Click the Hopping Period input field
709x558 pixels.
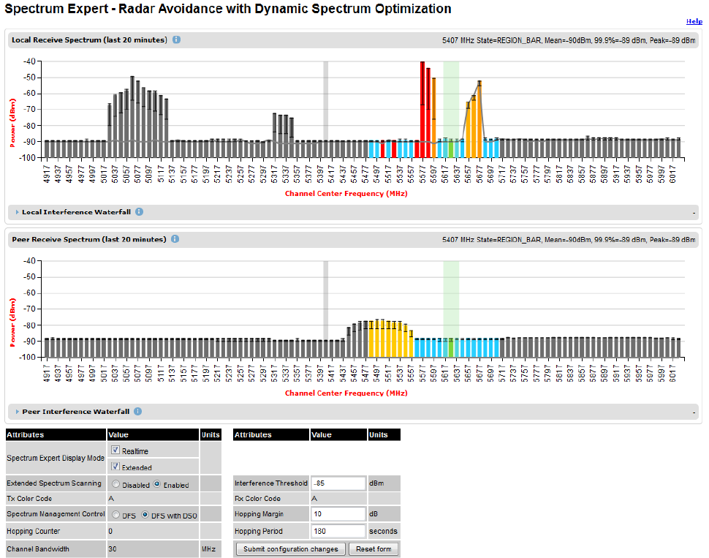tap(338, 531)
